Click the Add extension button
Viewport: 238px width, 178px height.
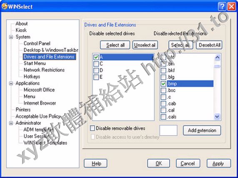[x=202, y=130]
